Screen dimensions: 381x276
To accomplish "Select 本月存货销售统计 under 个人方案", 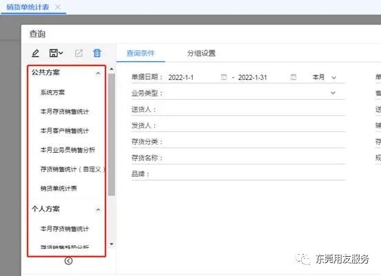I will [x=65, y=229].
